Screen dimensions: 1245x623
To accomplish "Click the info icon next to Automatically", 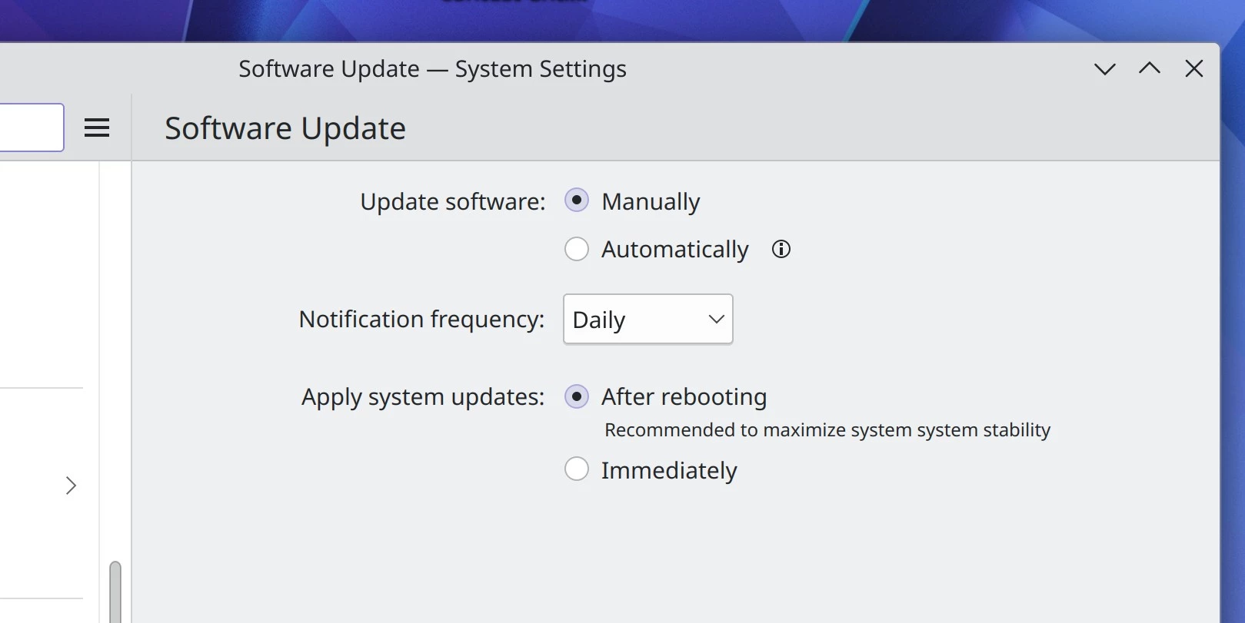I will [781, 249].
